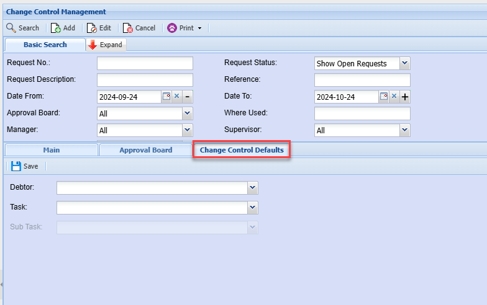The width and height of the screenshot is (487, 305).
Task: Click the Cancel document icon
Action: coord(128,28)
